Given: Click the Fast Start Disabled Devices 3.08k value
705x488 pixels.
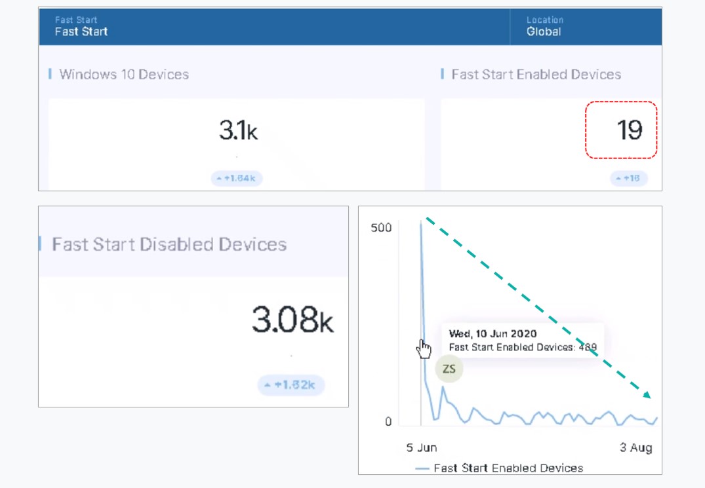Looking at the screenshot, I should pos(292,320).
